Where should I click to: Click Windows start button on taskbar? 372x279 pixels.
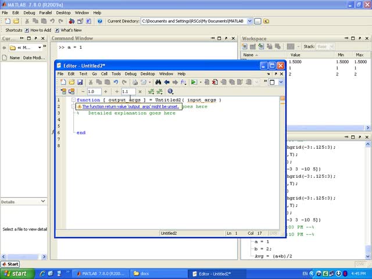click(17, 274)
